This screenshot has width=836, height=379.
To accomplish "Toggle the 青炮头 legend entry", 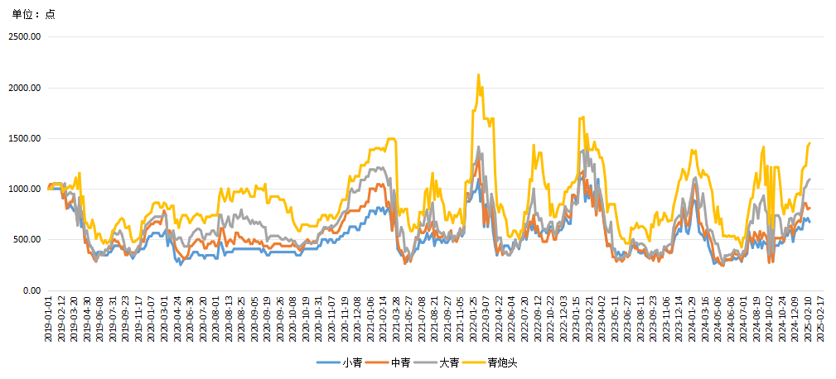I will click(503, 362).
